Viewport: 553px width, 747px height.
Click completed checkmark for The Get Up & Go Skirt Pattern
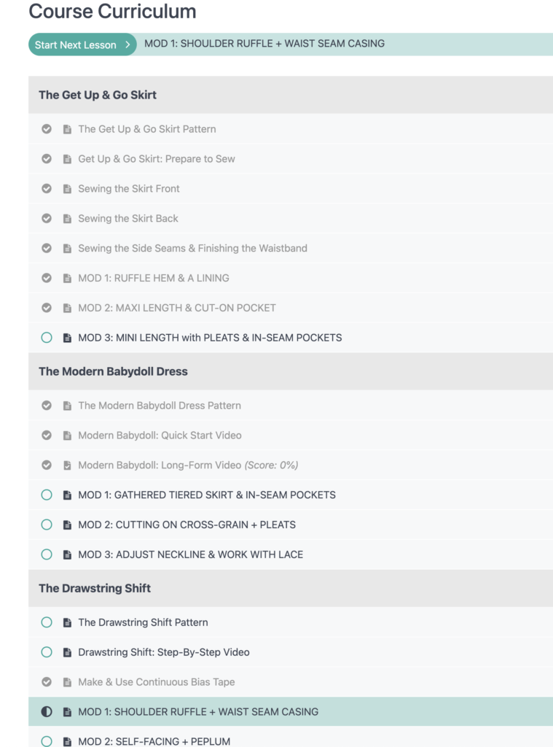point(47,129)
